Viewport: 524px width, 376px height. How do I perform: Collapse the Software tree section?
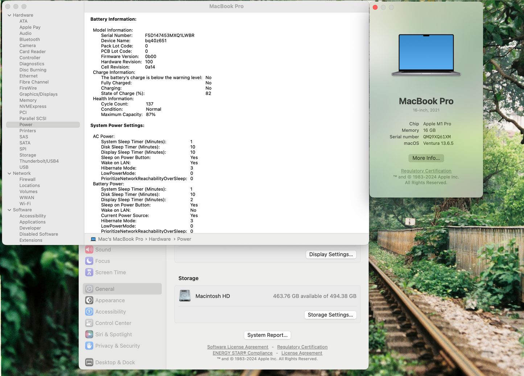(9, 210)
